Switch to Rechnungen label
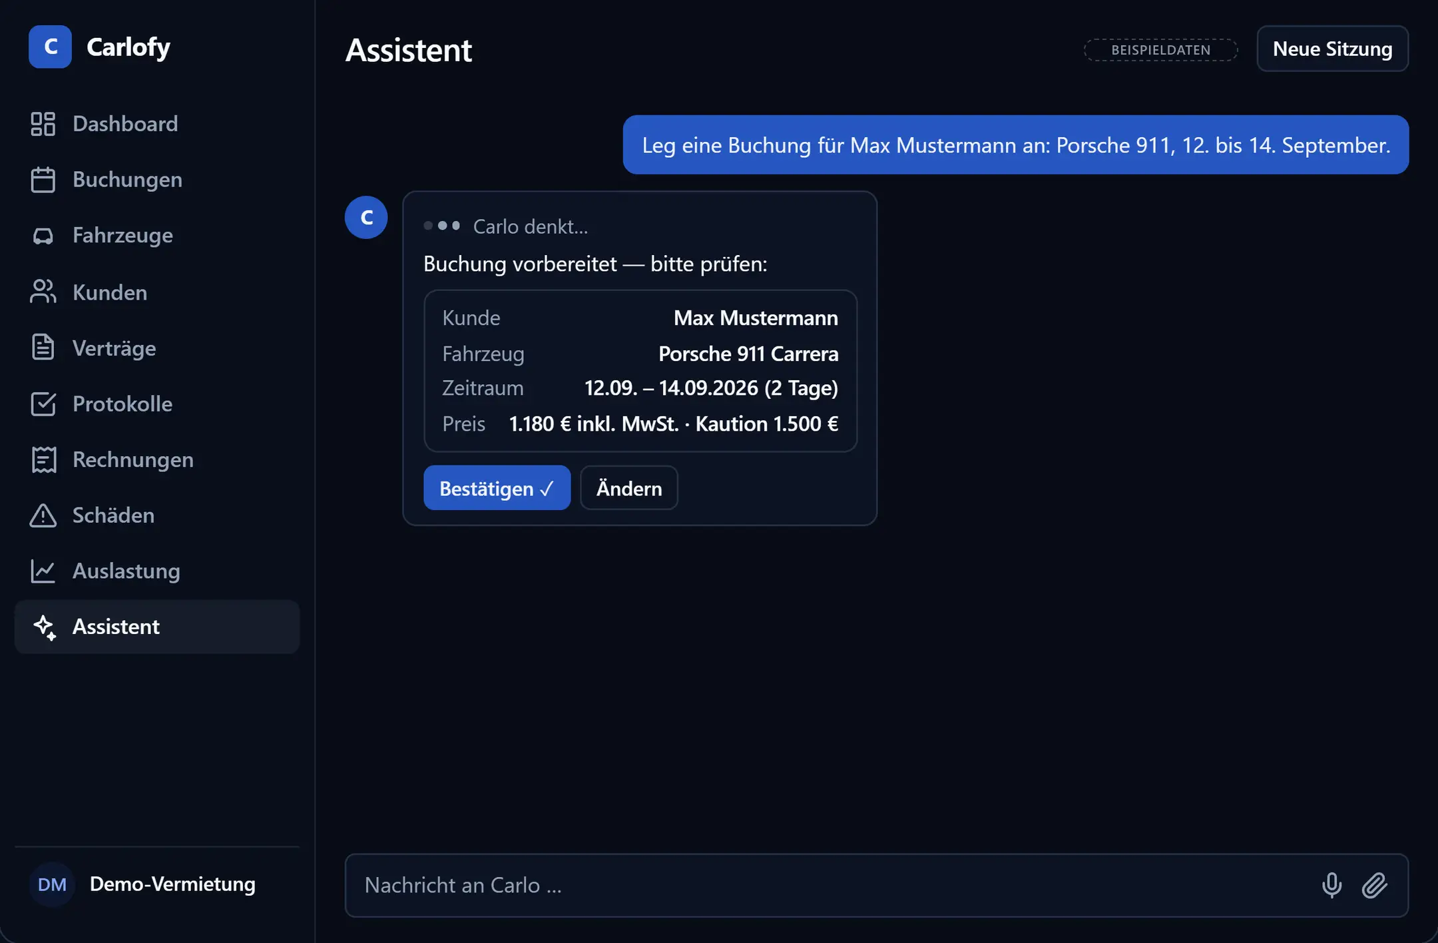The image size is (1438, 943). pyautogui.click(x=133, y=460)
